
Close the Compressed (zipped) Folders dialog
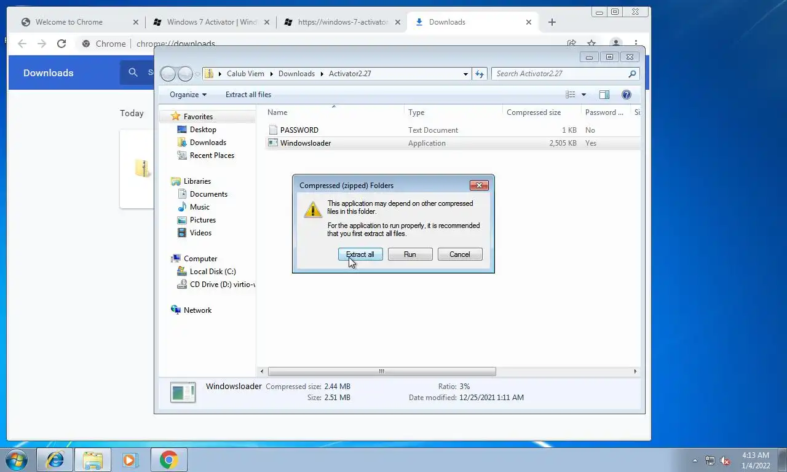[479, 185]
